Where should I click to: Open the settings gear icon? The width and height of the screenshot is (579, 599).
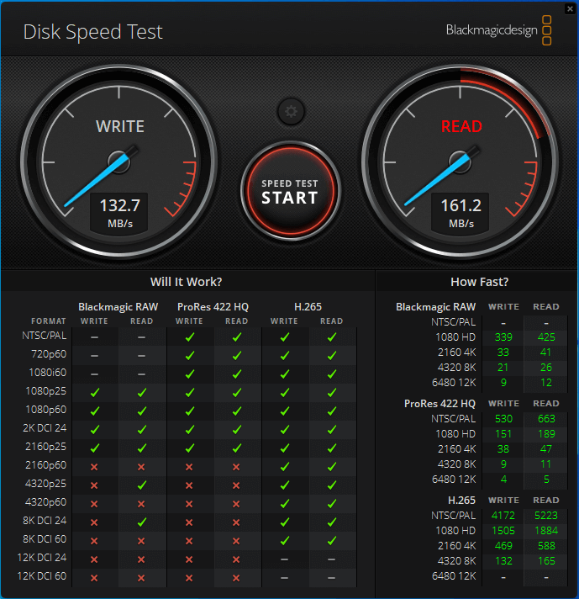pyautogui.click(x=291, y=112)
